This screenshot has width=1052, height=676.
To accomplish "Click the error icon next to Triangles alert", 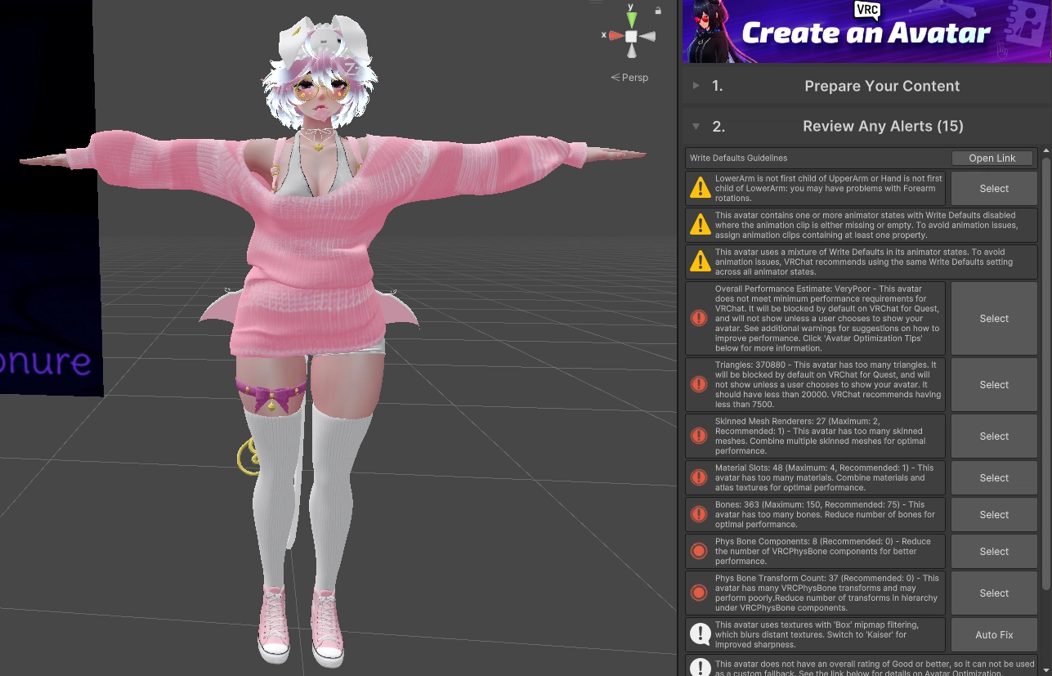I will pyautogui.click(x=699, y=384).
